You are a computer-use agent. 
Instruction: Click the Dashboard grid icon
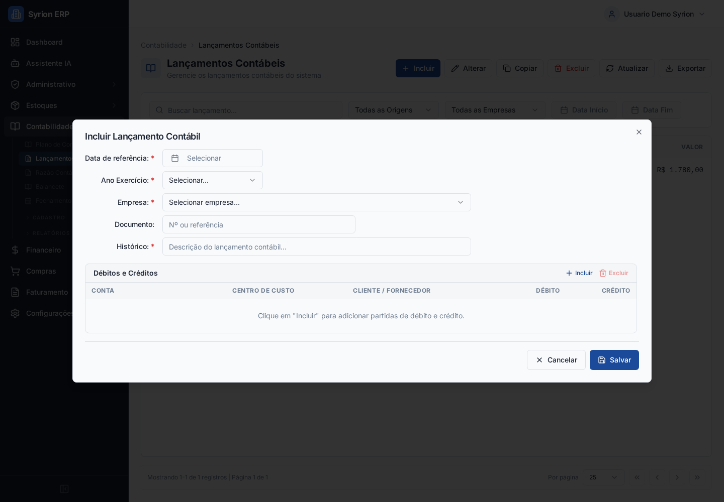tap(15, 42)
